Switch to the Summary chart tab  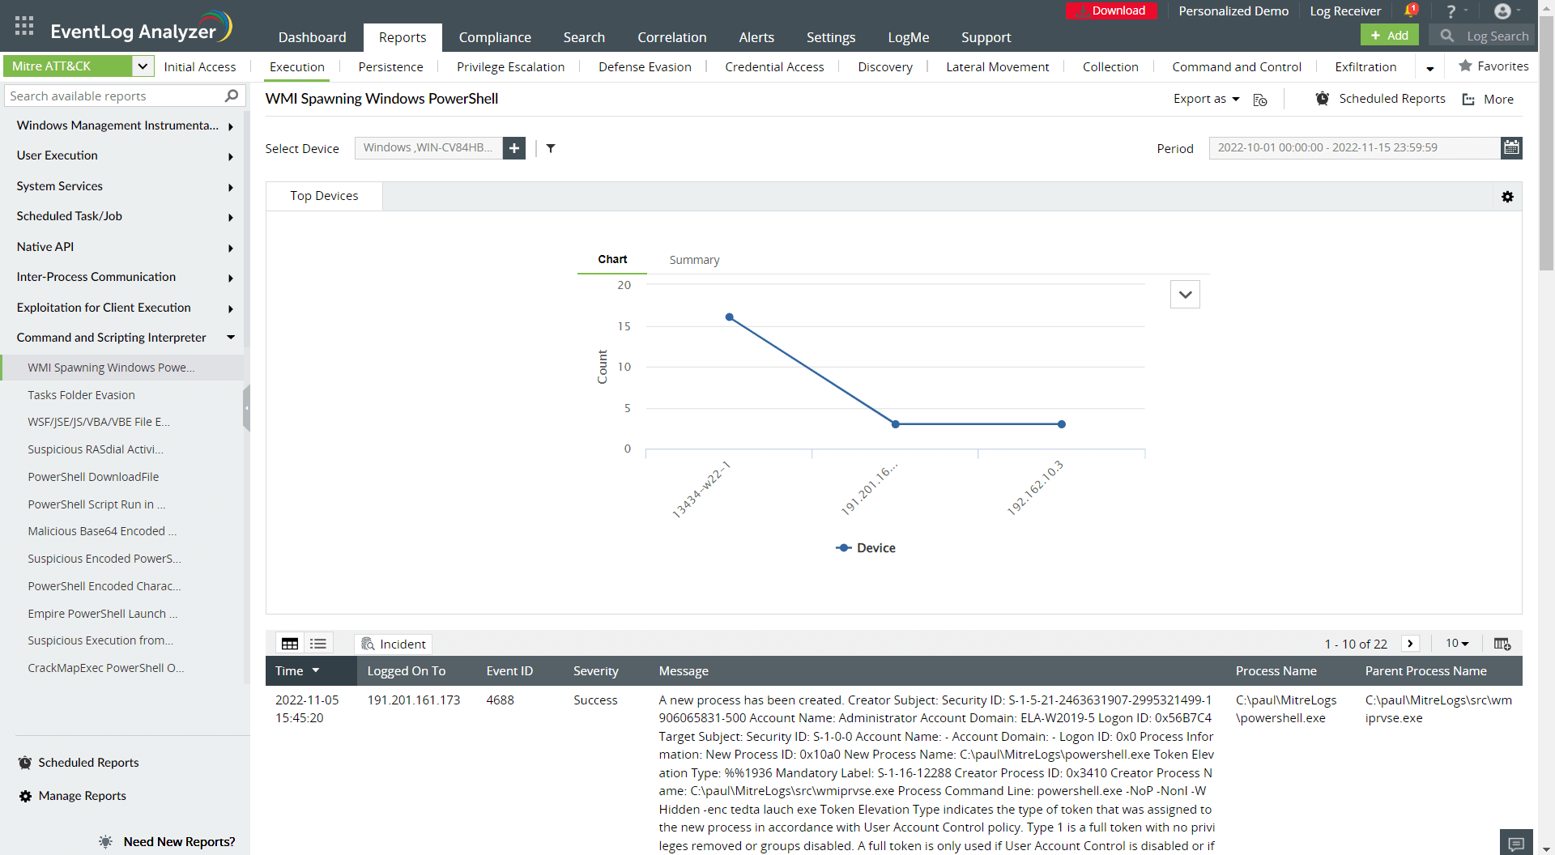(x=694, y=260)
